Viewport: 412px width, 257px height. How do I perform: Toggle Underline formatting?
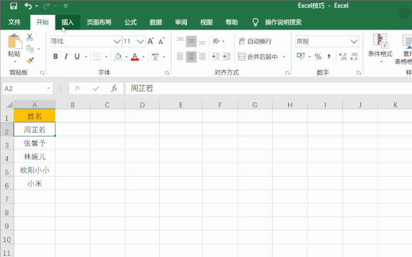77,57
